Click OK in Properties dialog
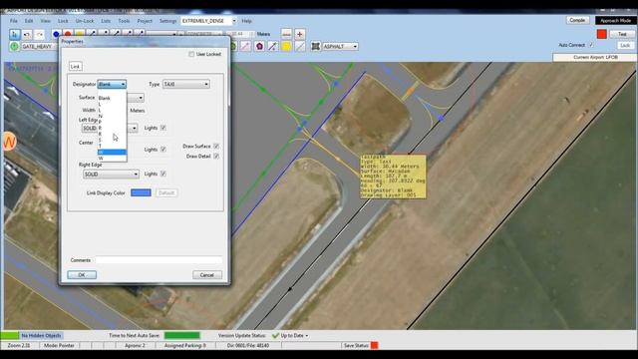 pos(82,275)
